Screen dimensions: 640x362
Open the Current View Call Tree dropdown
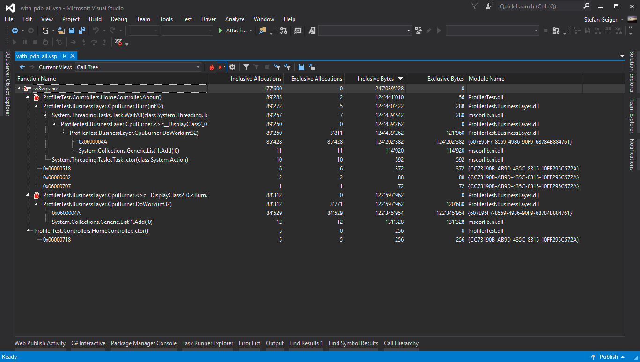(x=138, y=67)
